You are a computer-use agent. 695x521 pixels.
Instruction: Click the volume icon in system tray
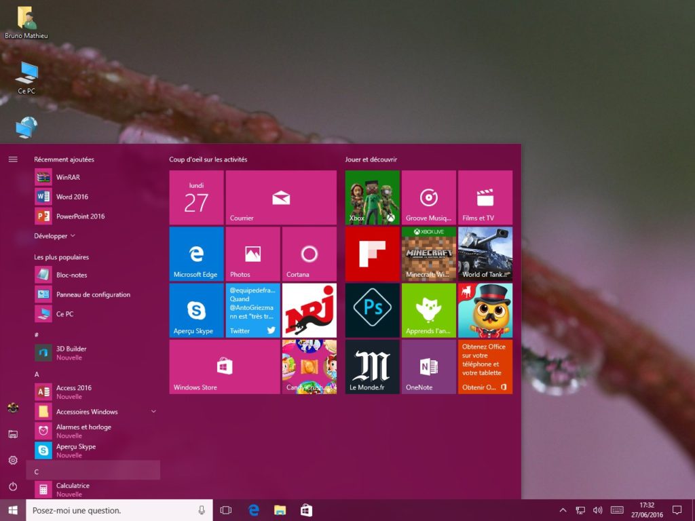(x=597, y=510)
